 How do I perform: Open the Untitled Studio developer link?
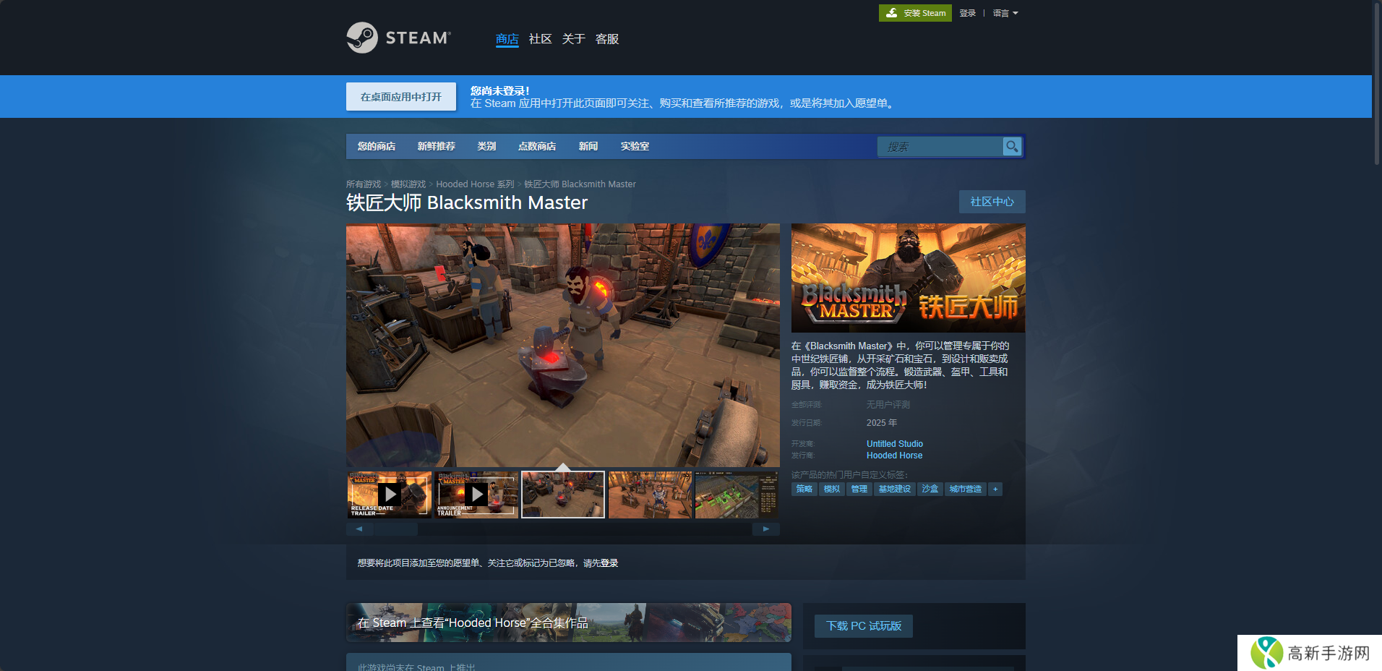pos(894,444)
